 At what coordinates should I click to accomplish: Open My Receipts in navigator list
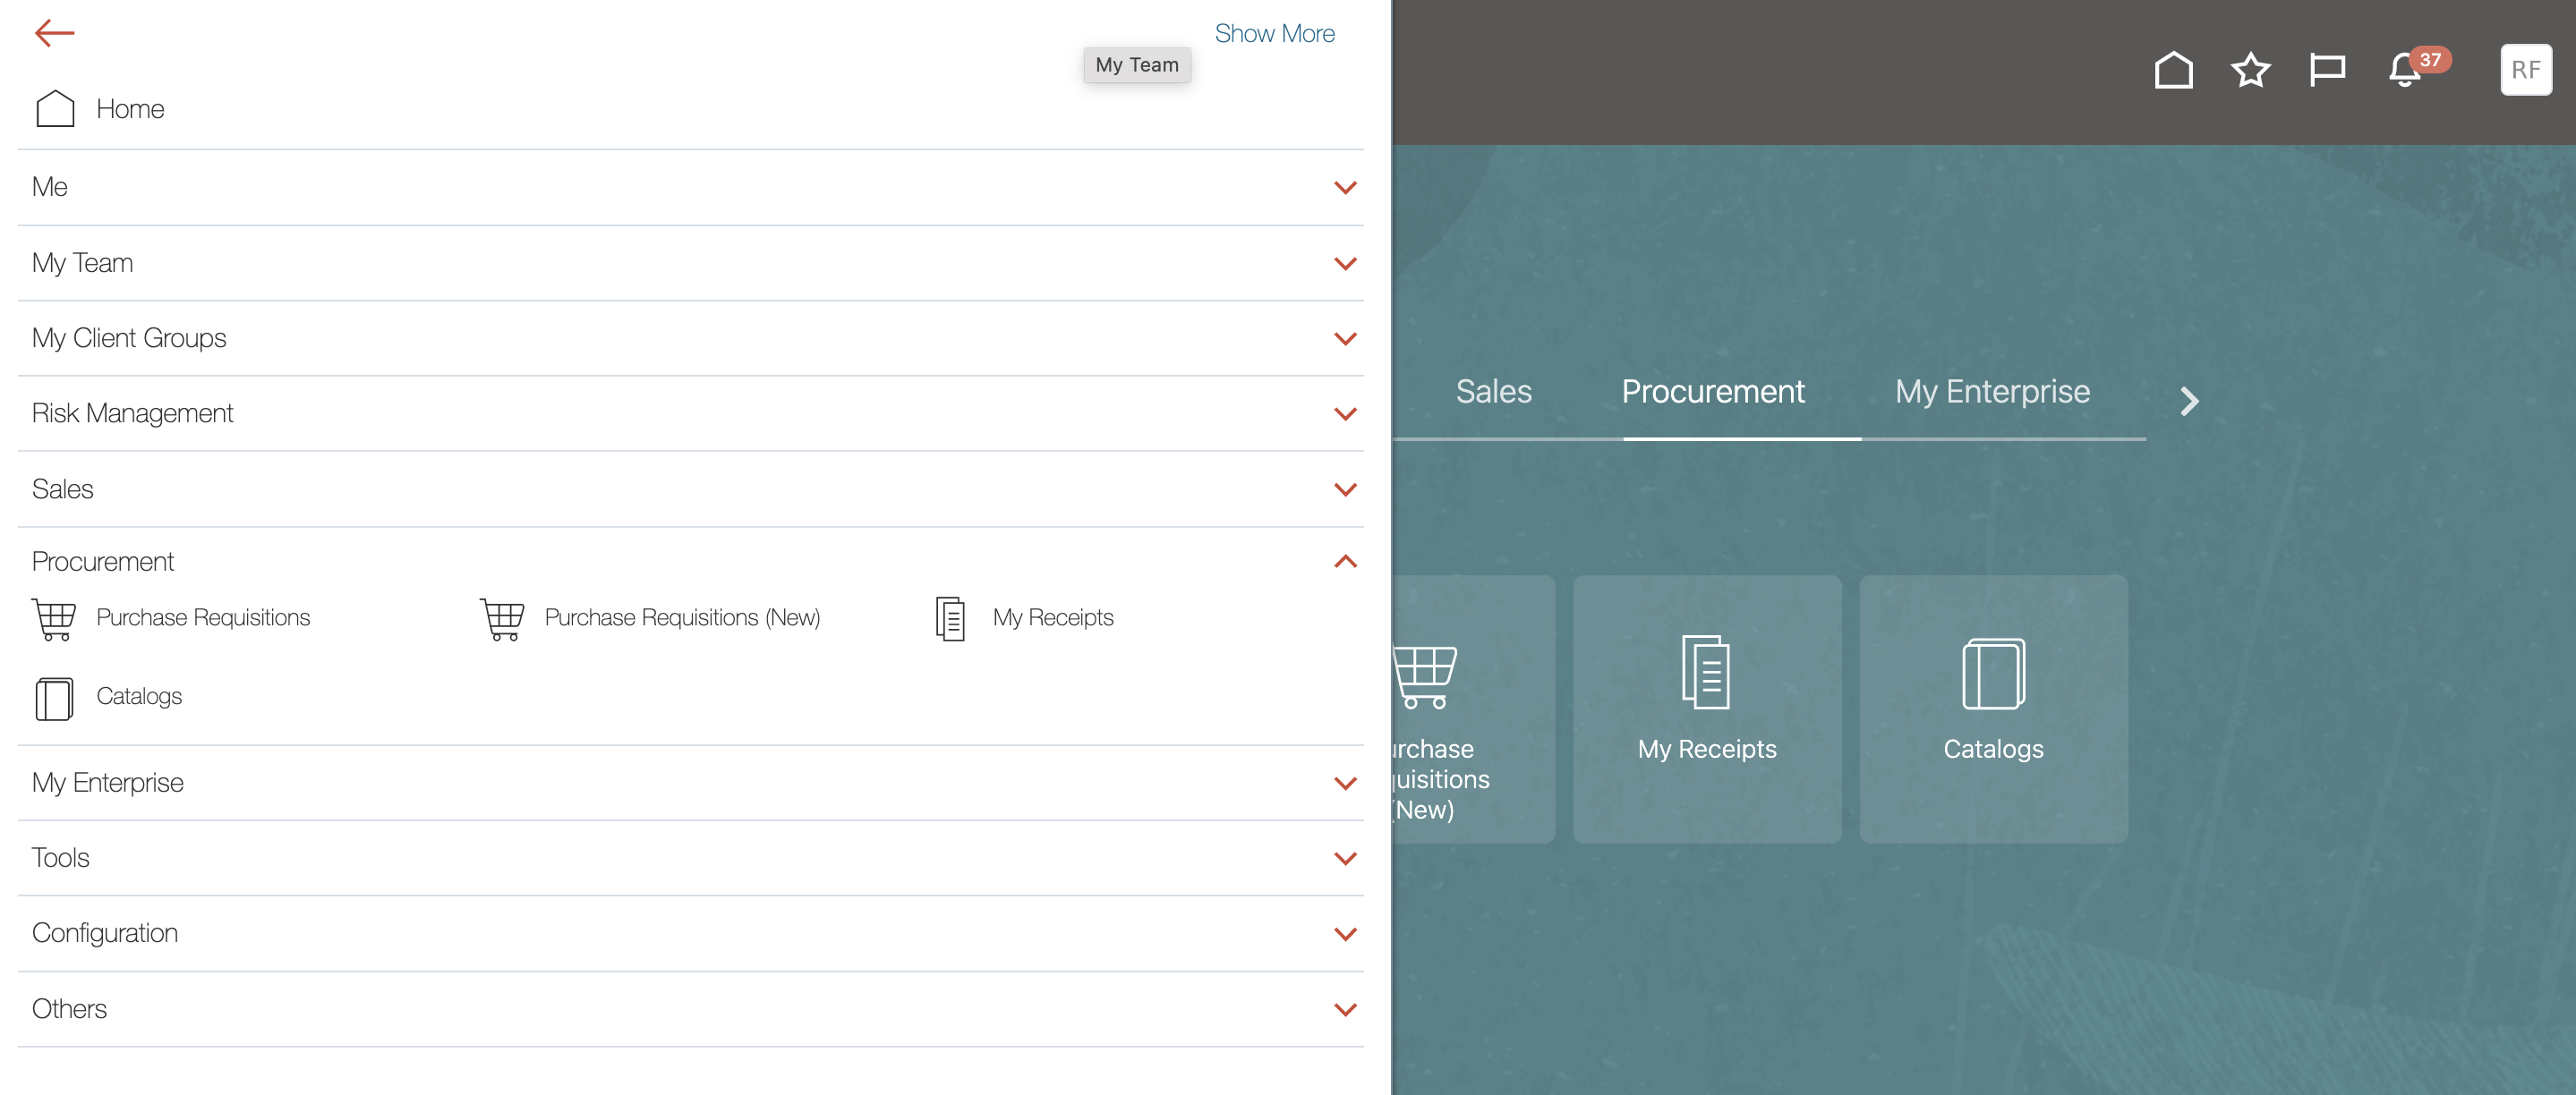(1052, 617)
